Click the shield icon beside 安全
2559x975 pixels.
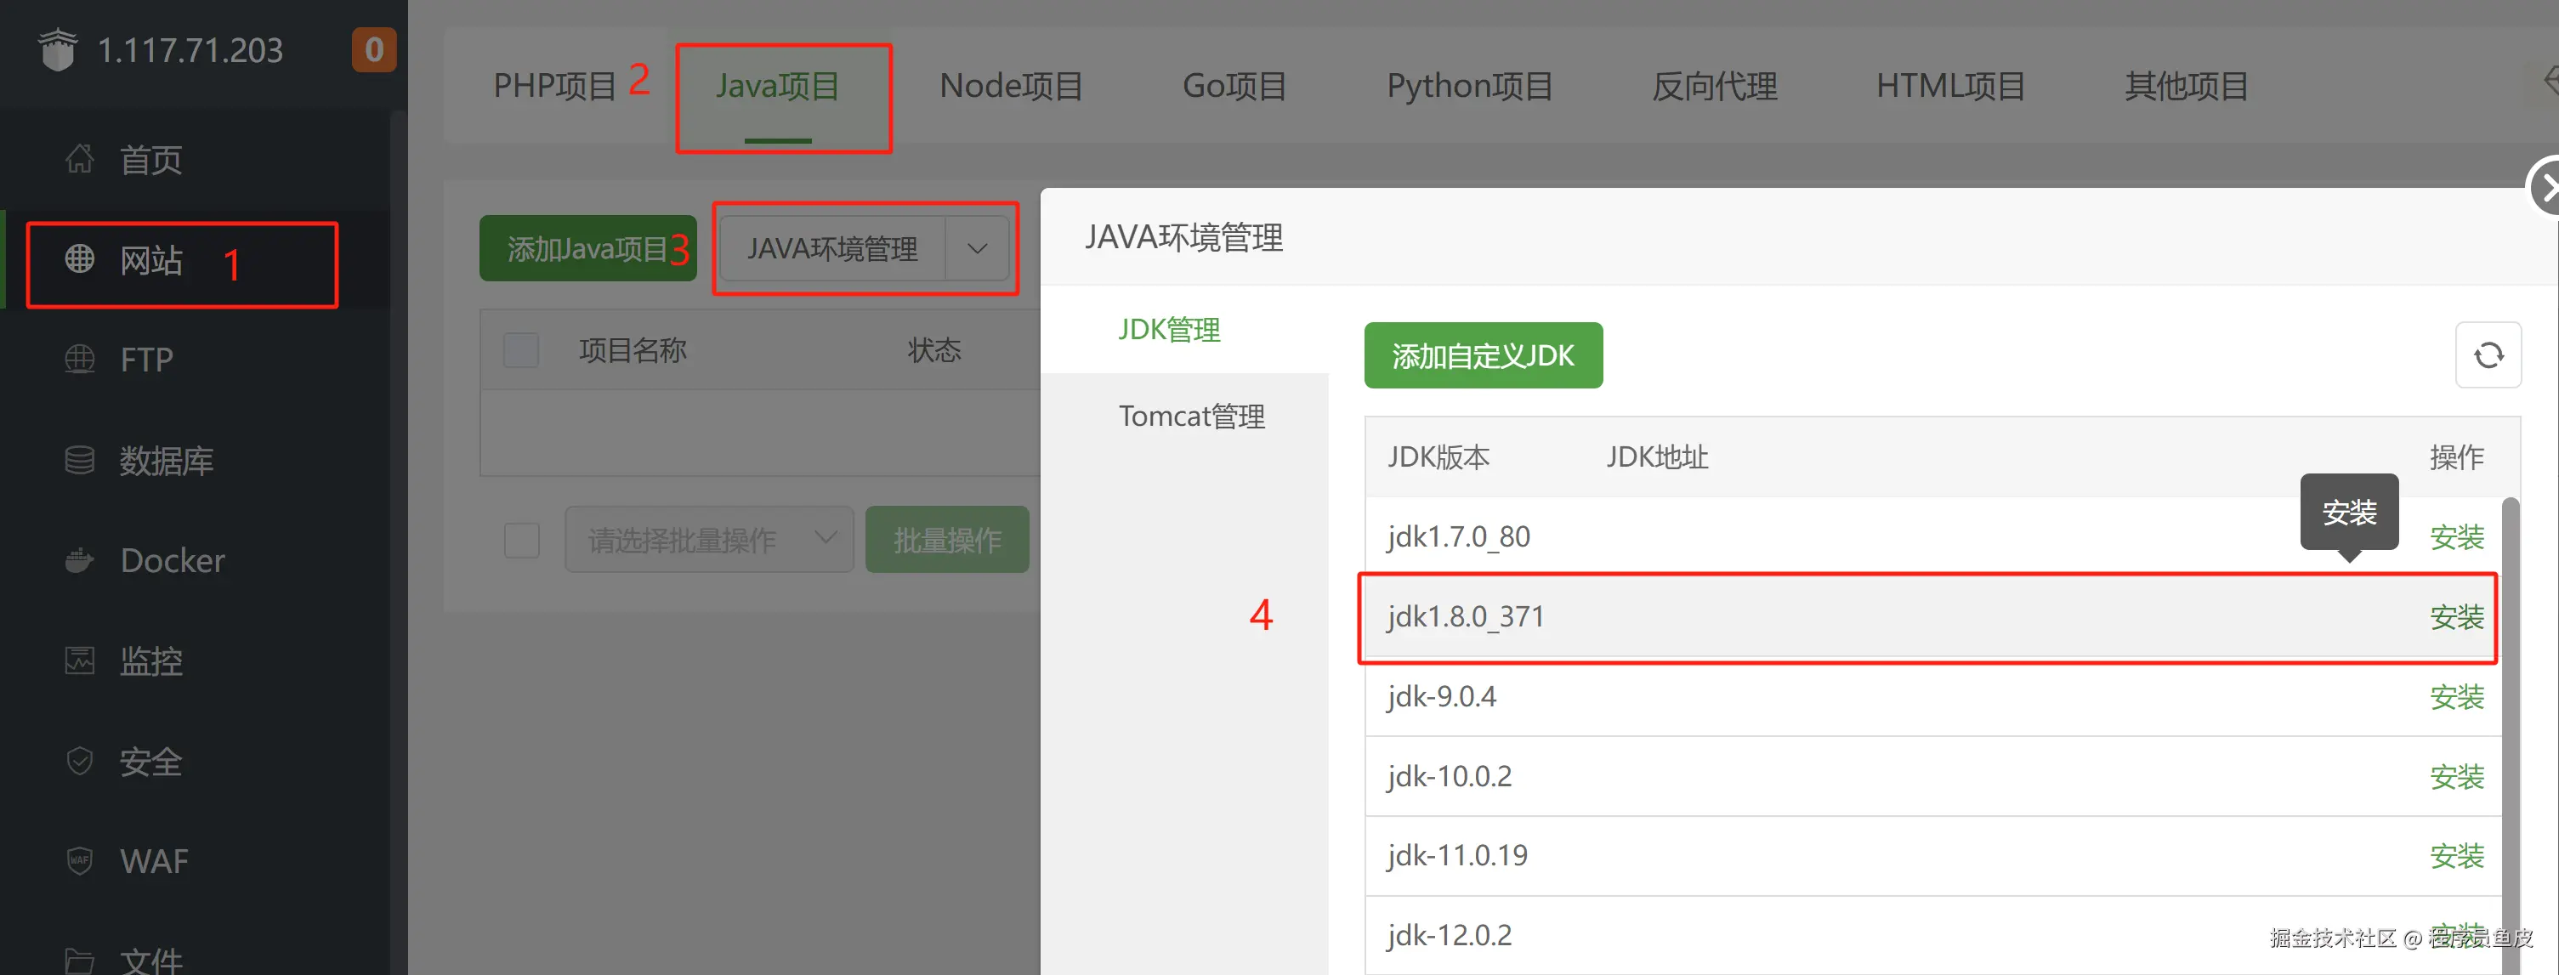click(x=79, y=762)
